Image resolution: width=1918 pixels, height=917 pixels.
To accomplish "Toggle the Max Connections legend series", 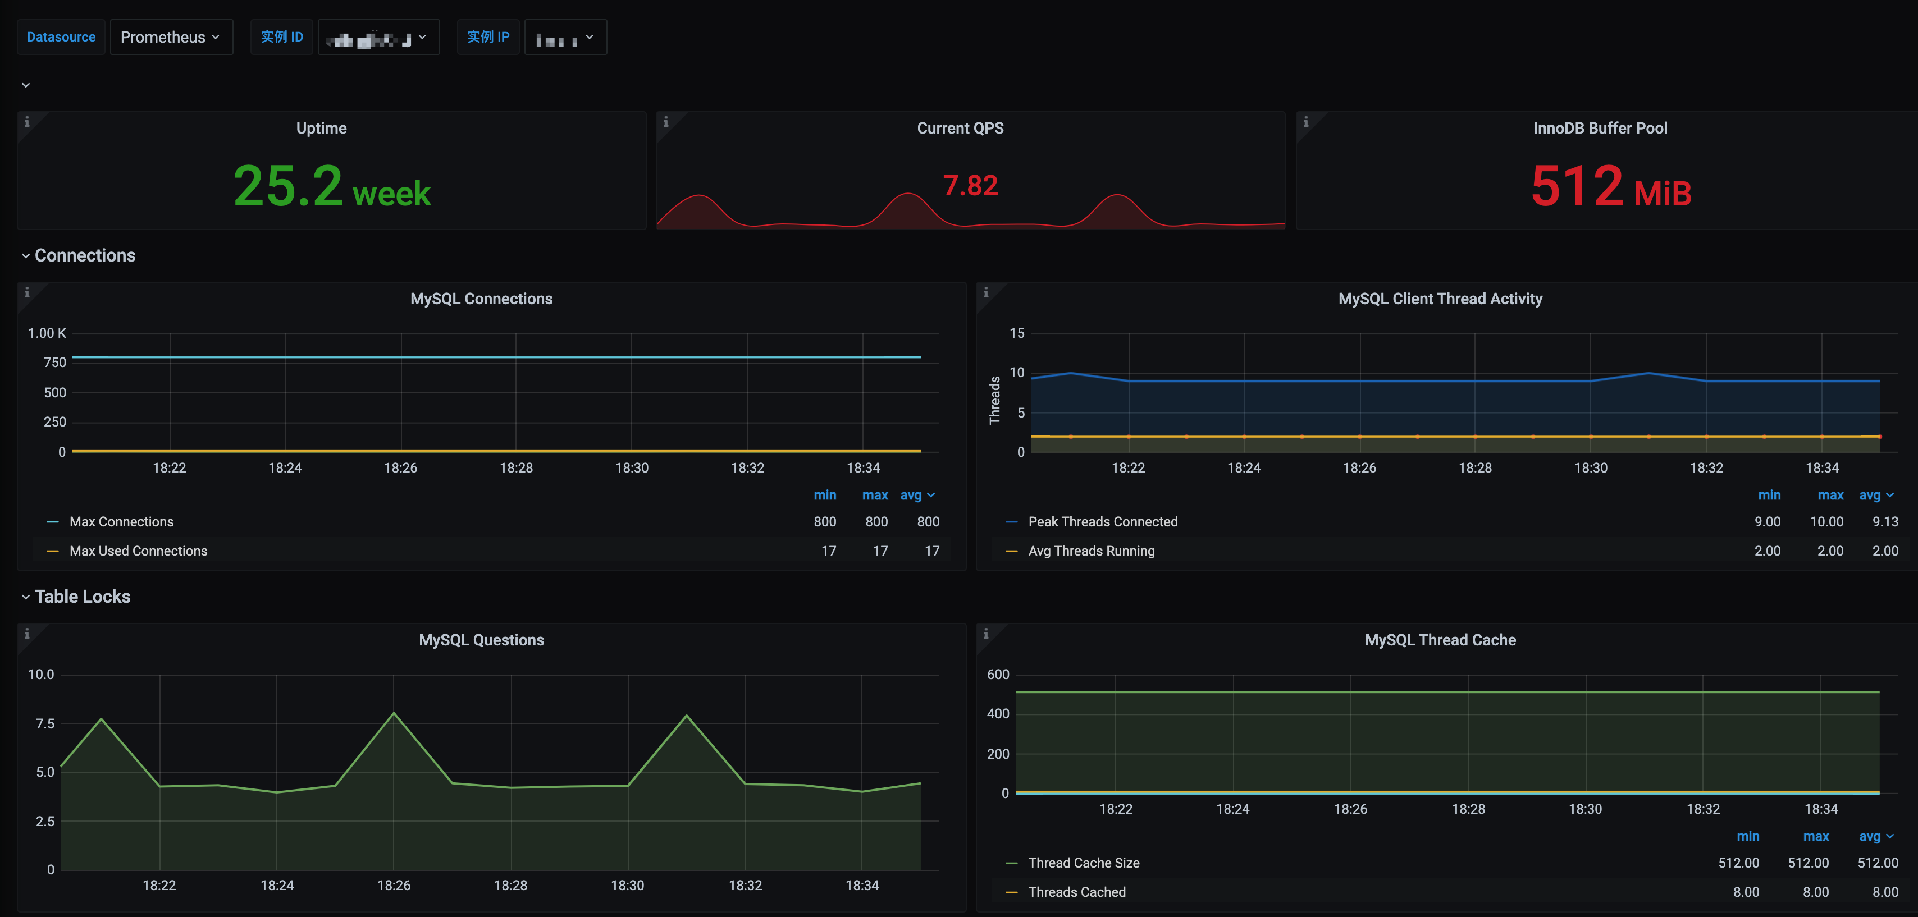I will [x=121, y=522].
